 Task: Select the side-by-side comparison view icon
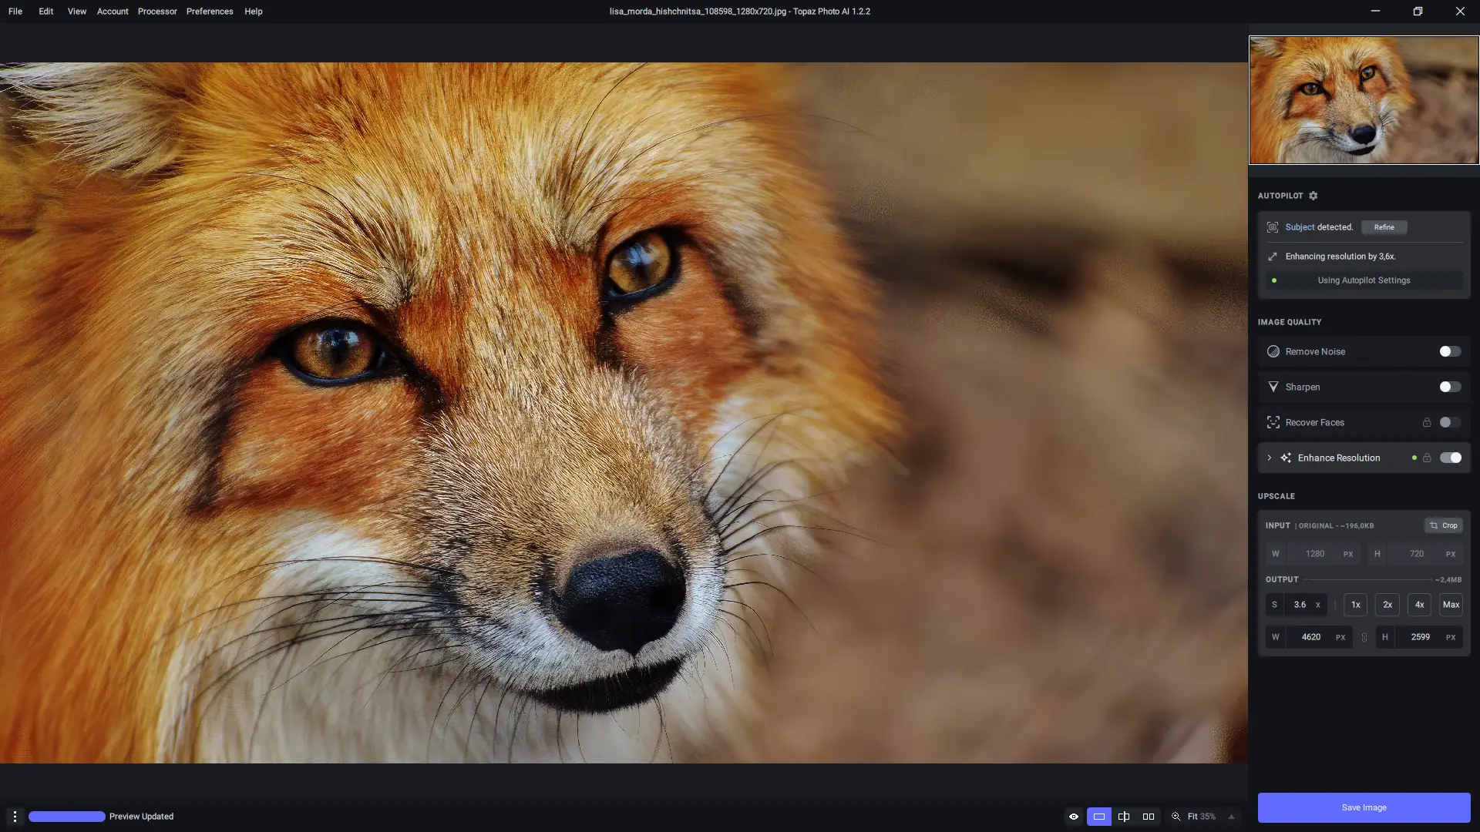pyautogui.click(x=1148, y=816)
